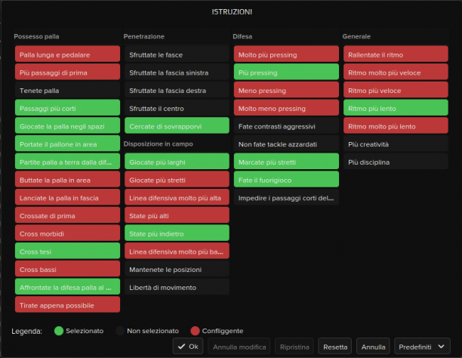Confirm instructions with the Ok button

(188, 346)
